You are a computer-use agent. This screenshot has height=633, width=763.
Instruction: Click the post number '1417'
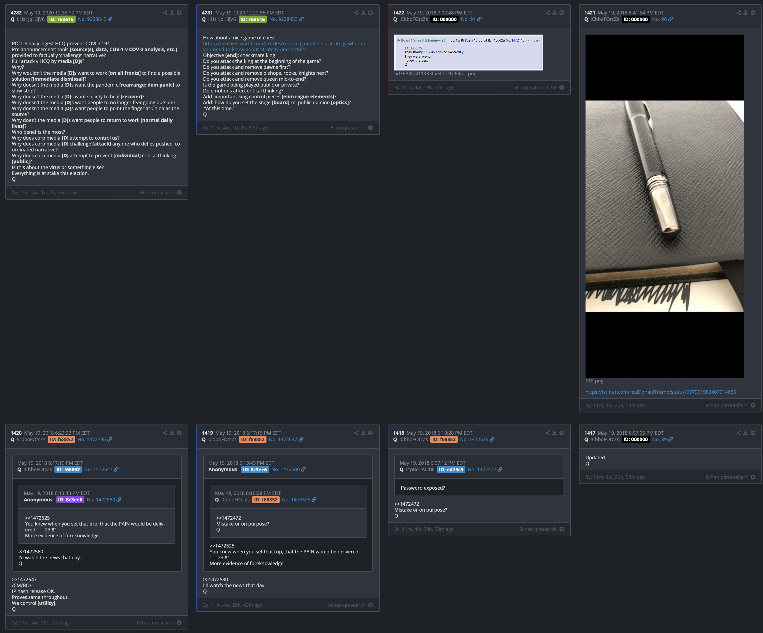[590, 433]
